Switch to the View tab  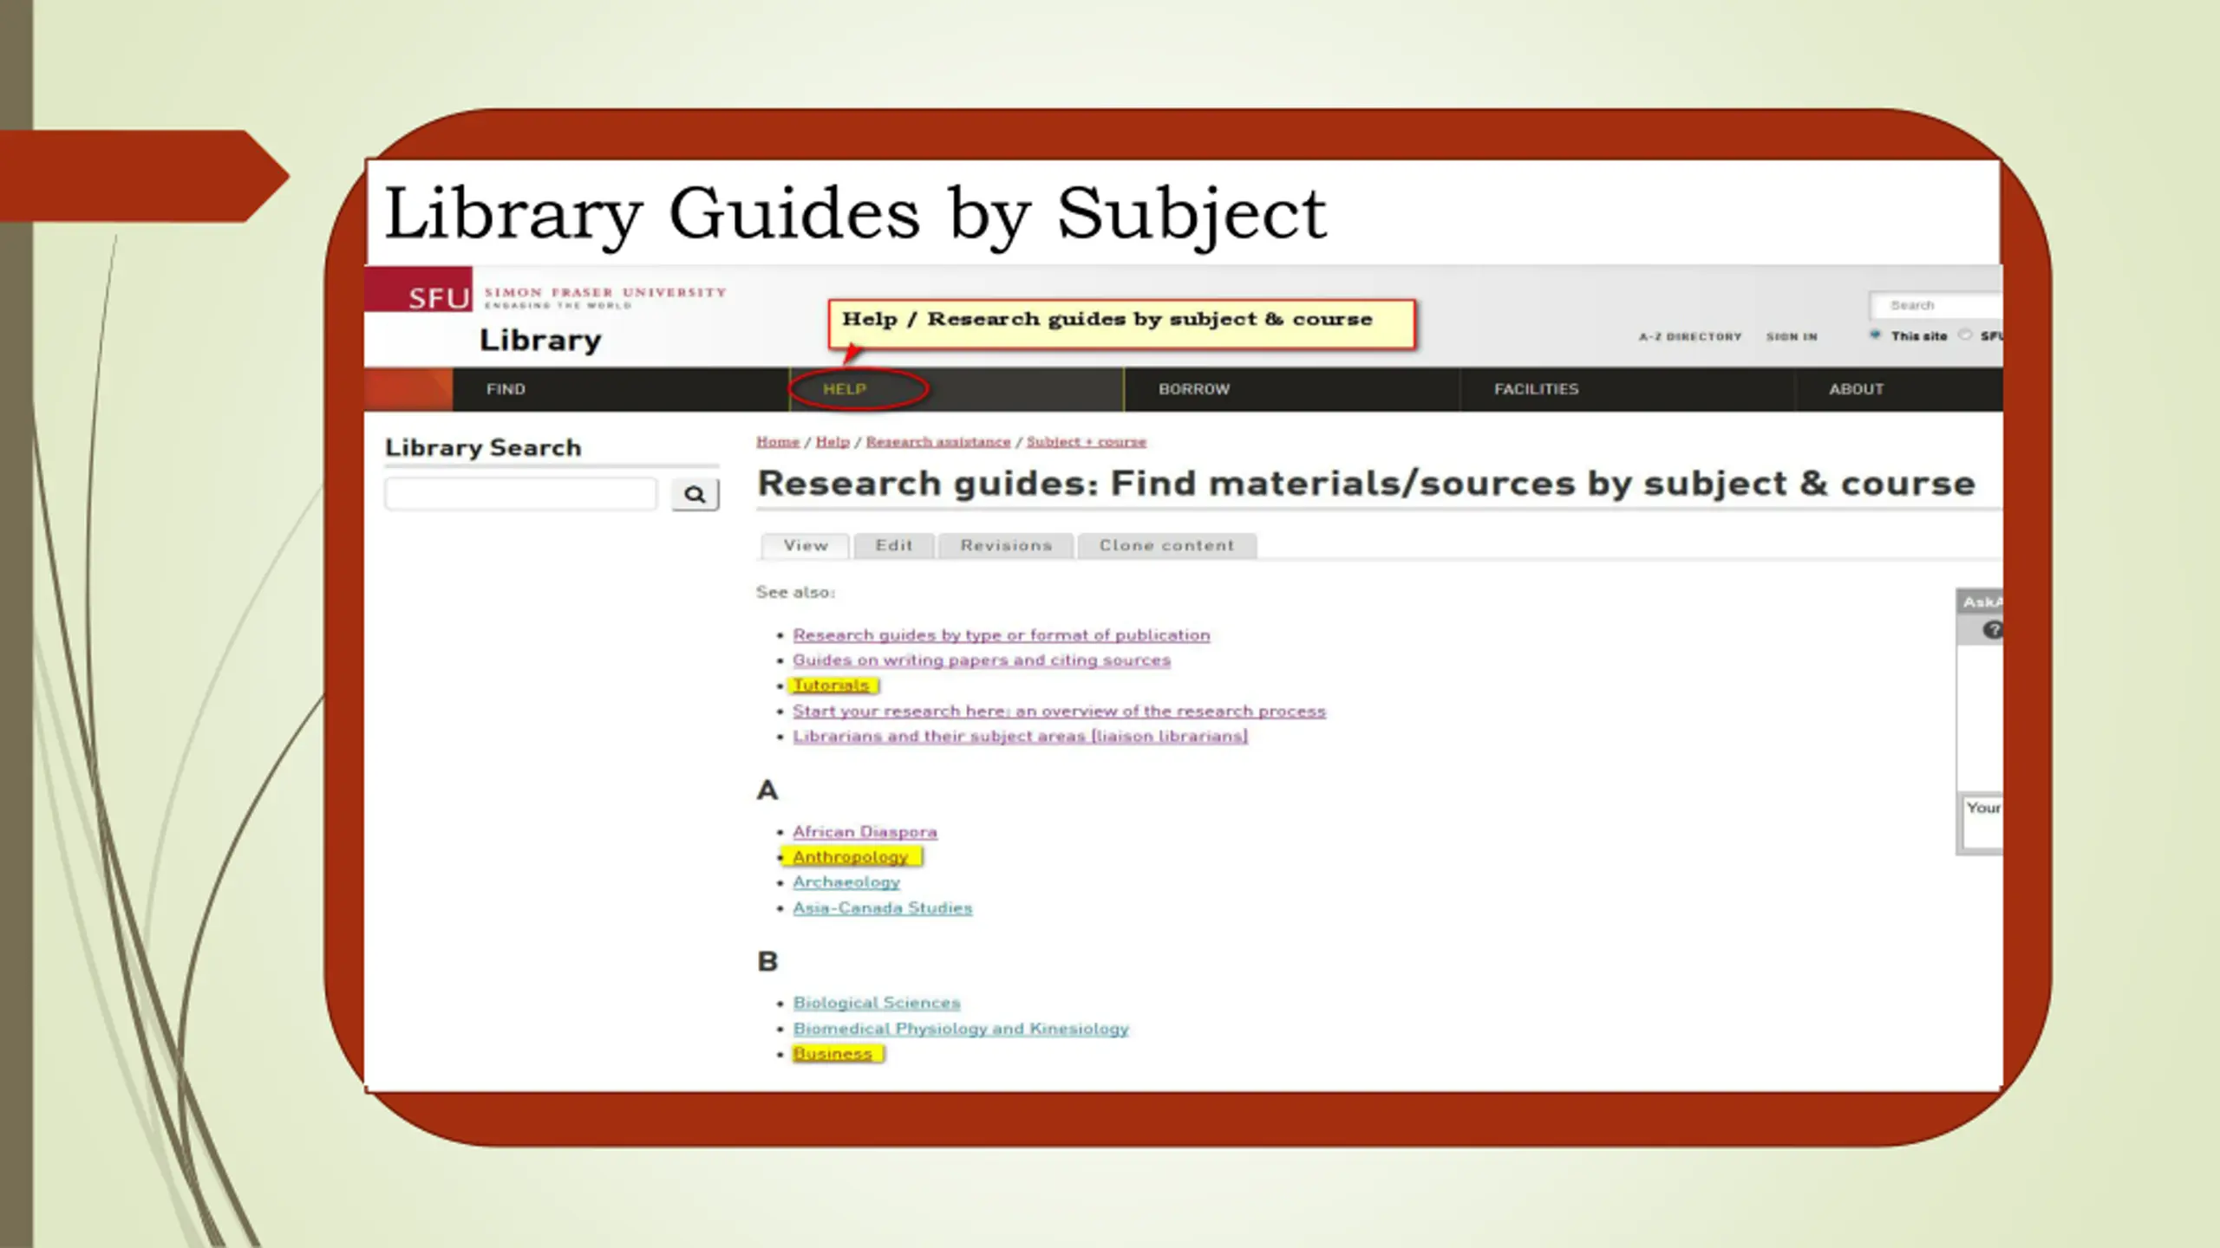point(806,545)
